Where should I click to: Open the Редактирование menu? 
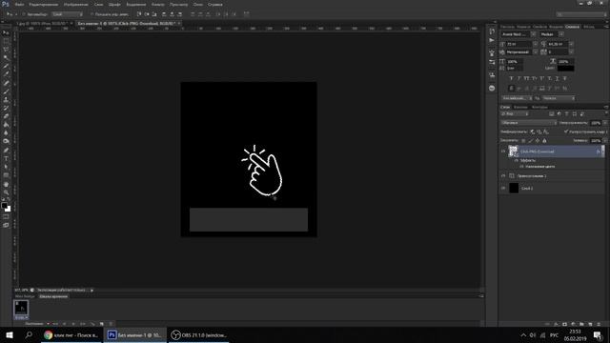click(x=44, y=4)
